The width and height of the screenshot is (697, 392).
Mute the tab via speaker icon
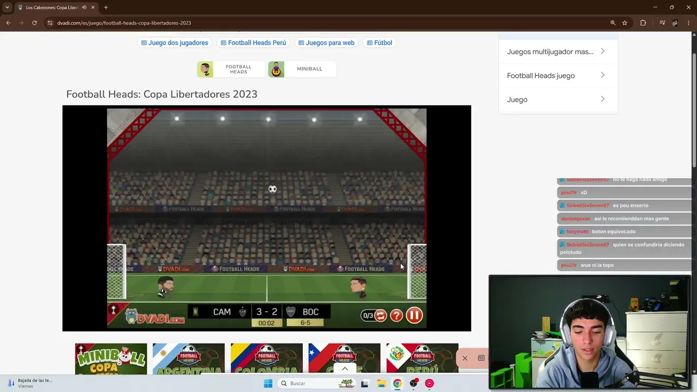point(84,8)
